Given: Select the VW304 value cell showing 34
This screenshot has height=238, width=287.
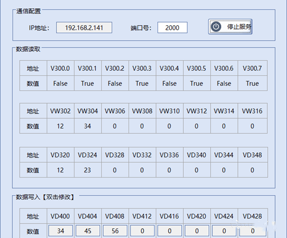Looking at the screenshot, I should click(x=88, y=126).
